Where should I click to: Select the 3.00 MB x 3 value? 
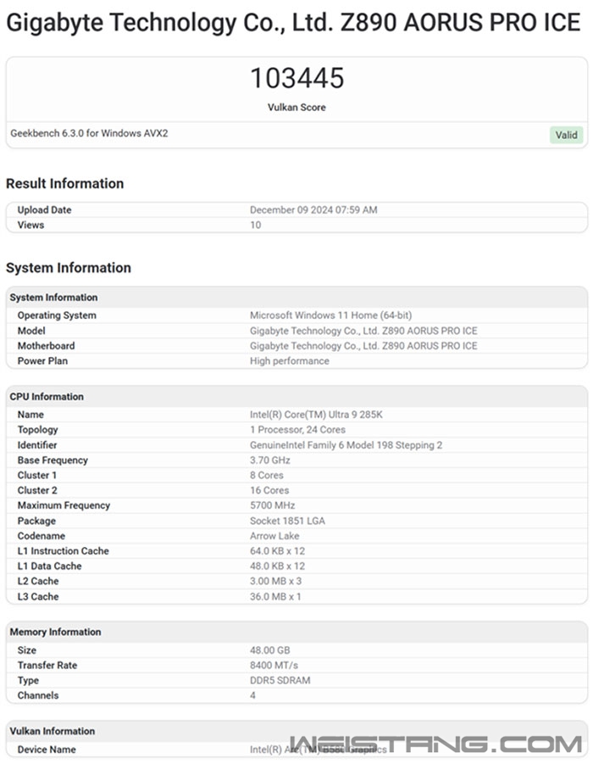tap(275, 582)
